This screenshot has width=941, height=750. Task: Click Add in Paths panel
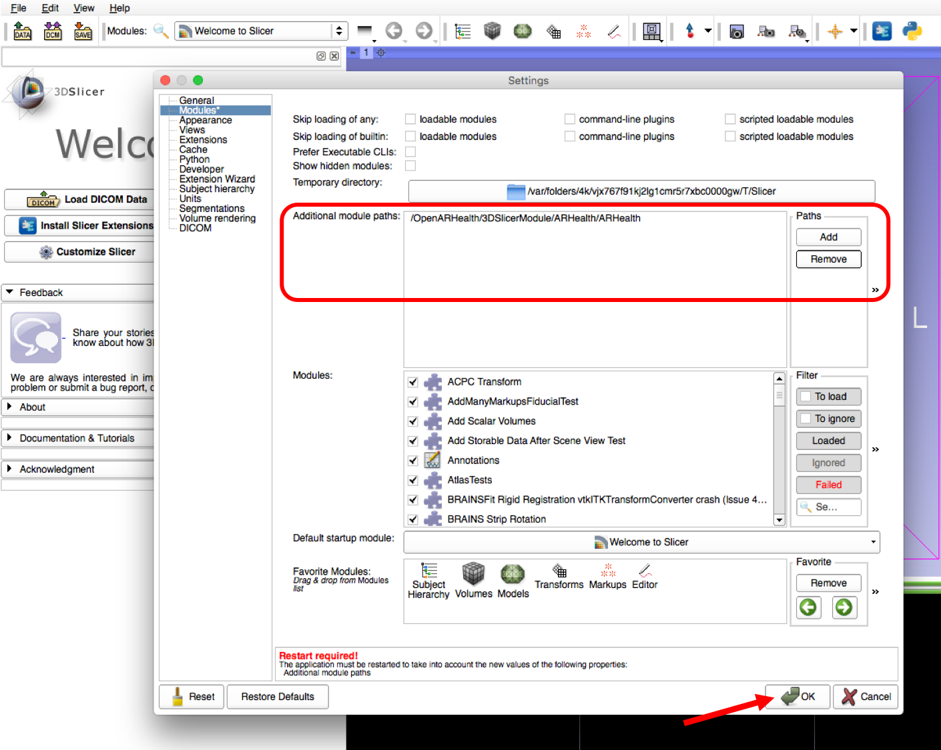point(828,237)
